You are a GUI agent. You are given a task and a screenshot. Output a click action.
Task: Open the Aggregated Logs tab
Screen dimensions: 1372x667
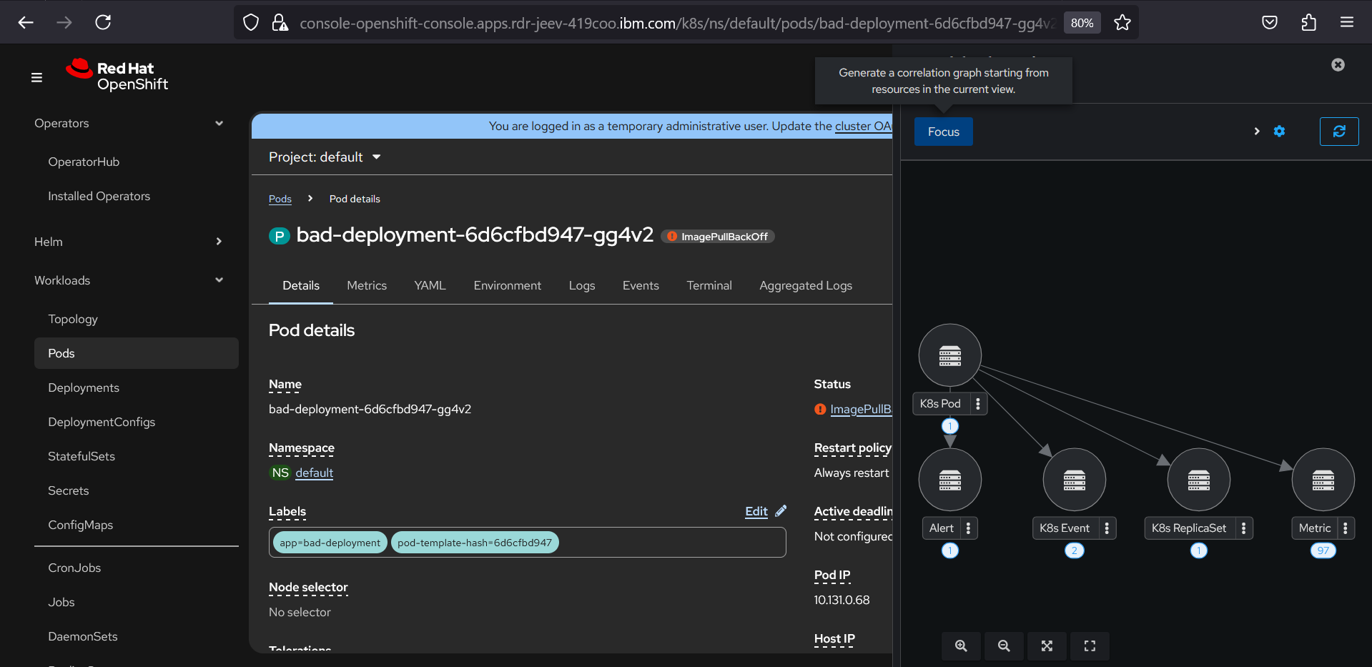pos(806,285)
